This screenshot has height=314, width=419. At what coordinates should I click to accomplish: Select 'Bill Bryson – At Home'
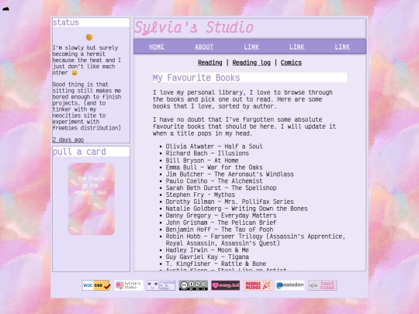(202, 160)
